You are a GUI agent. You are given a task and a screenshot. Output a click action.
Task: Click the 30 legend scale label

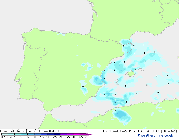point(61,137)
